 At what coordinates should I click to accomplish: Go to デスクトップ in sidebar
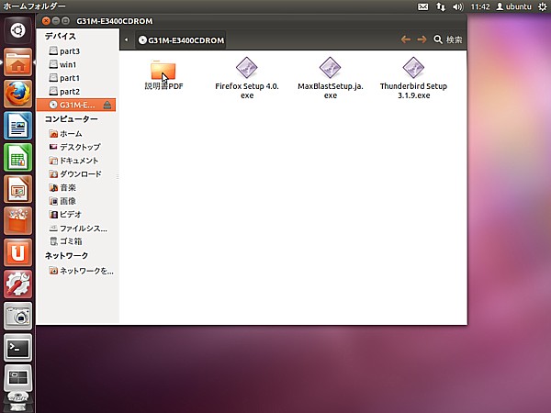click(74, 147)
